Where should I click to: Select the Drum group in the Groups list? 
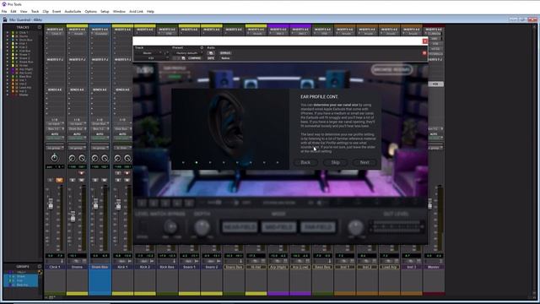click(20, 276)
